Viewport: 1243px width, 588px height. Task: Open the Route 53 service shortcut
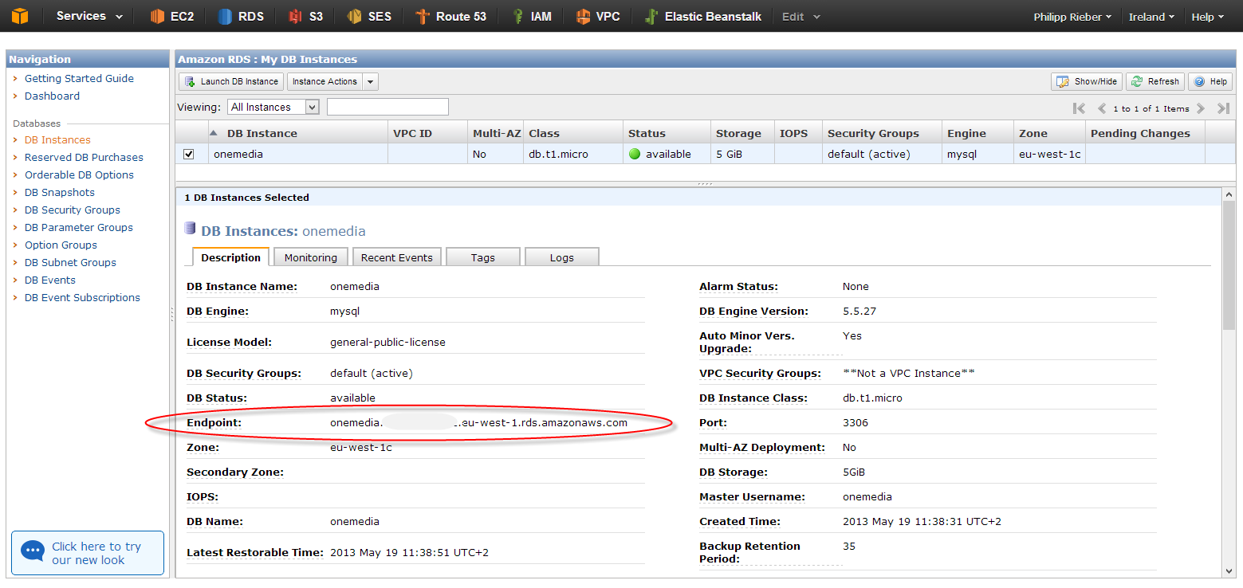450,16
